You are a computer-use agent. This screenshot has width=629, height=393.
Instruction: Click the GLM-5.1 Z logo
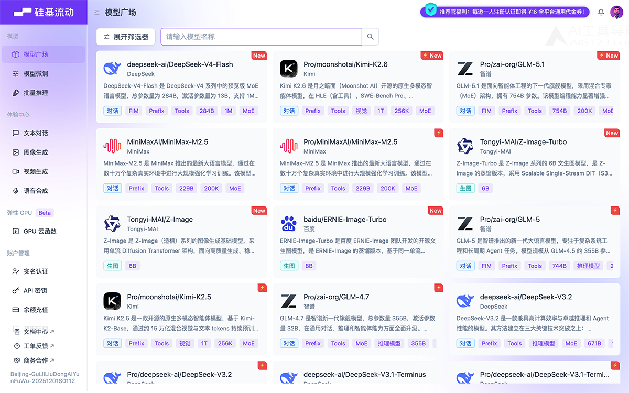pos(465,69)
